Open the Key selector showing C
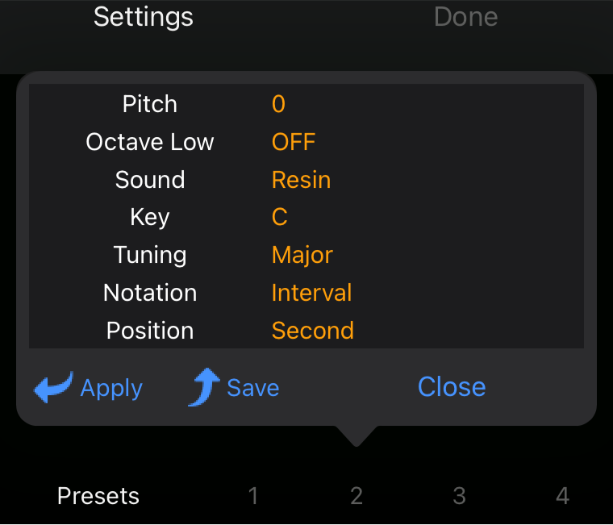The image size is (613, 525). [280, 217]
